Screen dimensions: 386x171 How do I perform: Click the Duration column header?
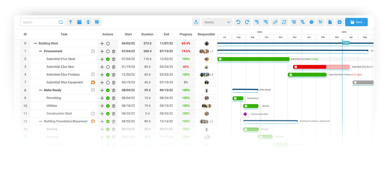tap(147, 34)
